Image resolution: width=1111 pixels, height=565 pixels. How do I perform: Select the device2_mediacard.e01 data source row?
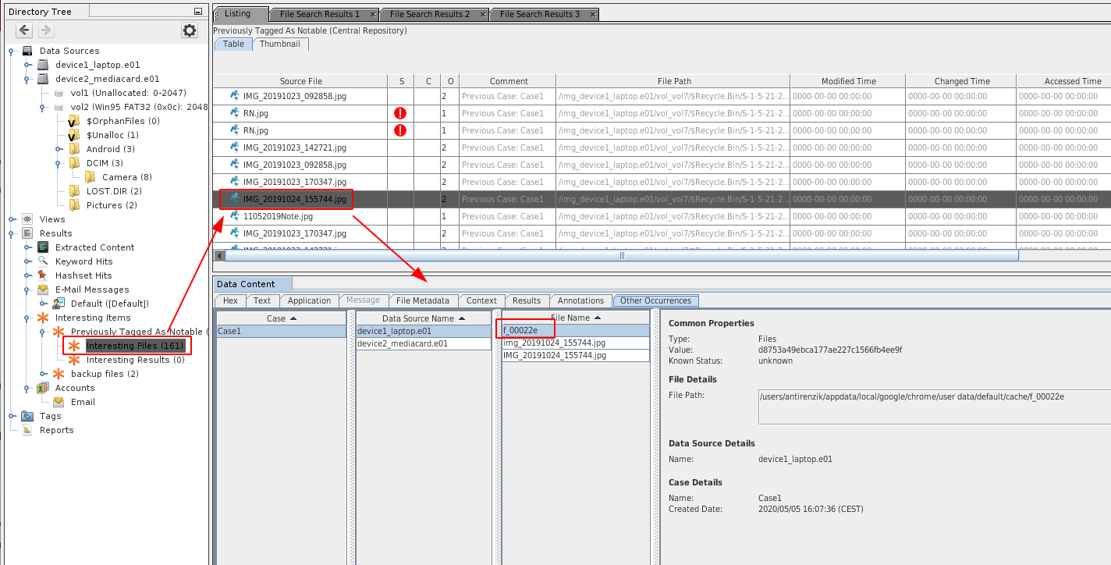click(x=403, y=343)
